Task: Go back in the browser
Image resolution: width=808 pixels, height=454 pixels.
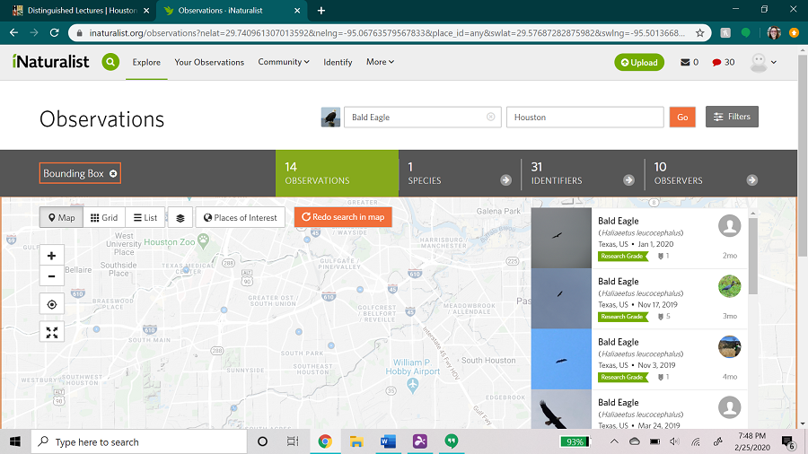Action: point(13,33)
